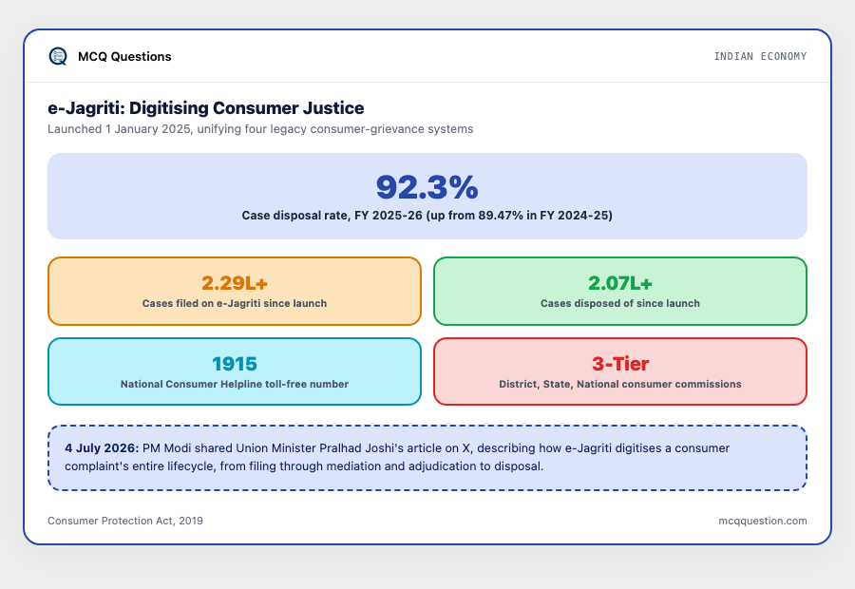Click the MCQ Questions magnifier logo icon
The width and height of the screenshot is (855, 589).
click(x=58, y=56)
